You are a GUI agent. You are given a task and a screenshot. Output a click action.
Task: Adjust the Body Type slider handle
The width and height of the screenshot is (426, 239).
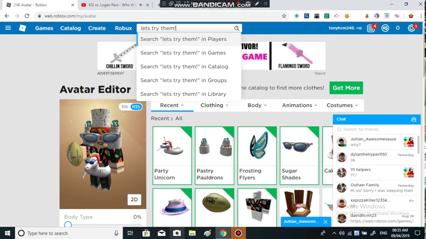(68, 225)
